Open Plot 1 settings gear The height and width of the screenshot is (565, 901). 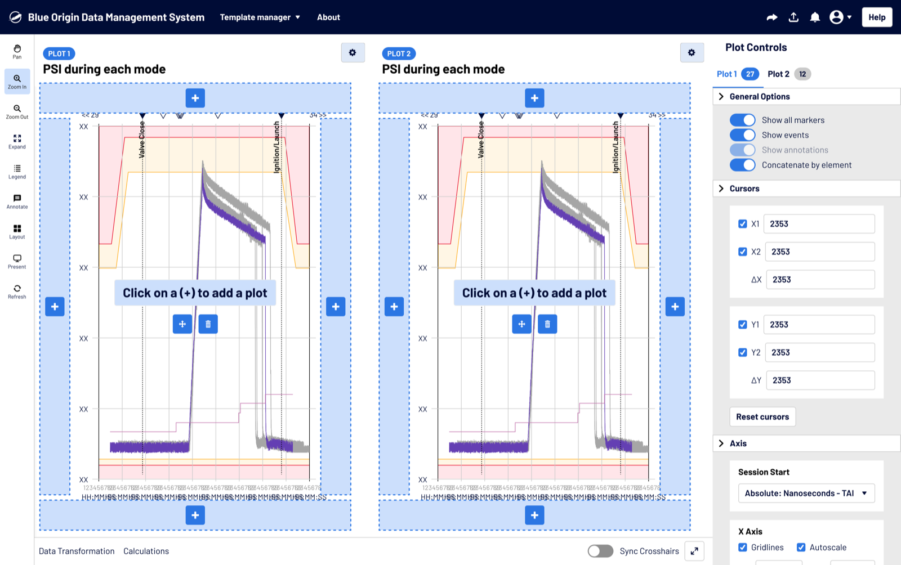click(353, 53)
